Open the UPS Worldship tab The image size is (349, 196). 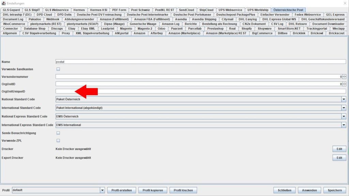[x=258, y=10]
